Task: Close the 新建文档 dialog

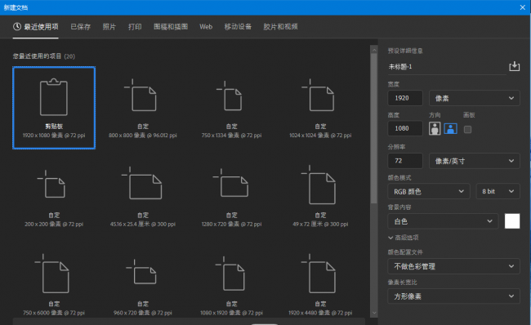Action: [x=523, y=7]
